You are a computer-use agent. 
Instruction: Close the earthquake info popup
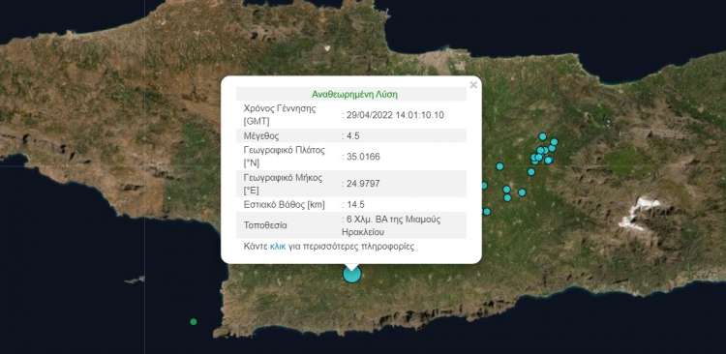click(x=473, y=85)
